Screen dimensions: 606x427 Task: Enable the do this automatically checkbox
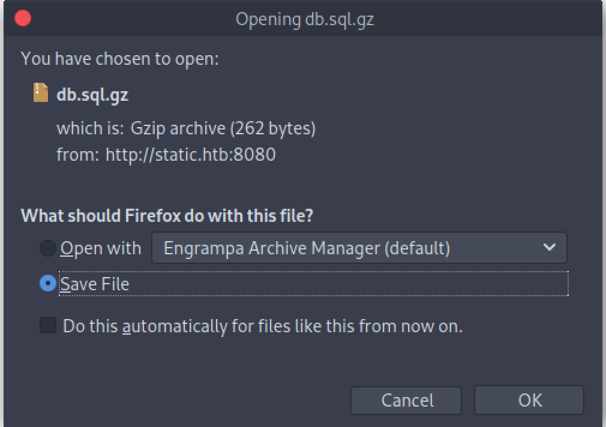coord(48,326)
